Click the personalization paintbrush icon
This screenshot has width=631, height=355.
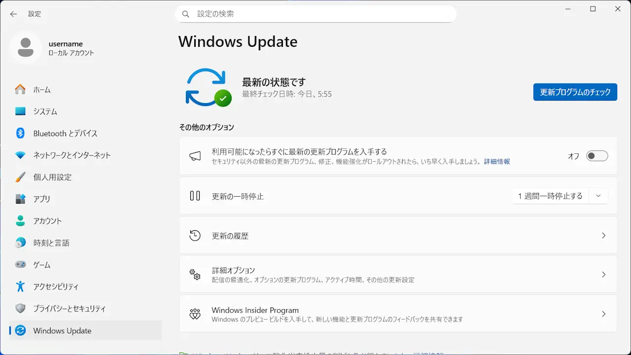pos(20,177)
